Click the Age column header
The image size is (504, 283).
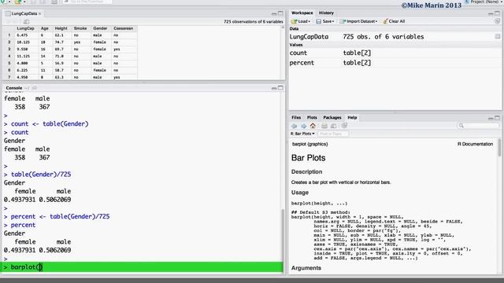[44, 28]
